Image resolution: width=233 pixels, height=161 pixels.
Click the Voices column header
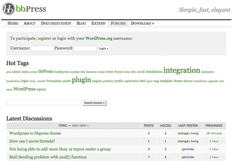[x=166, y=126]
